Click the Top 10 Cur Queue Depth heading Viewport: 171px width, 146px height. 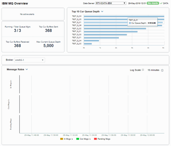pos(85,12)
